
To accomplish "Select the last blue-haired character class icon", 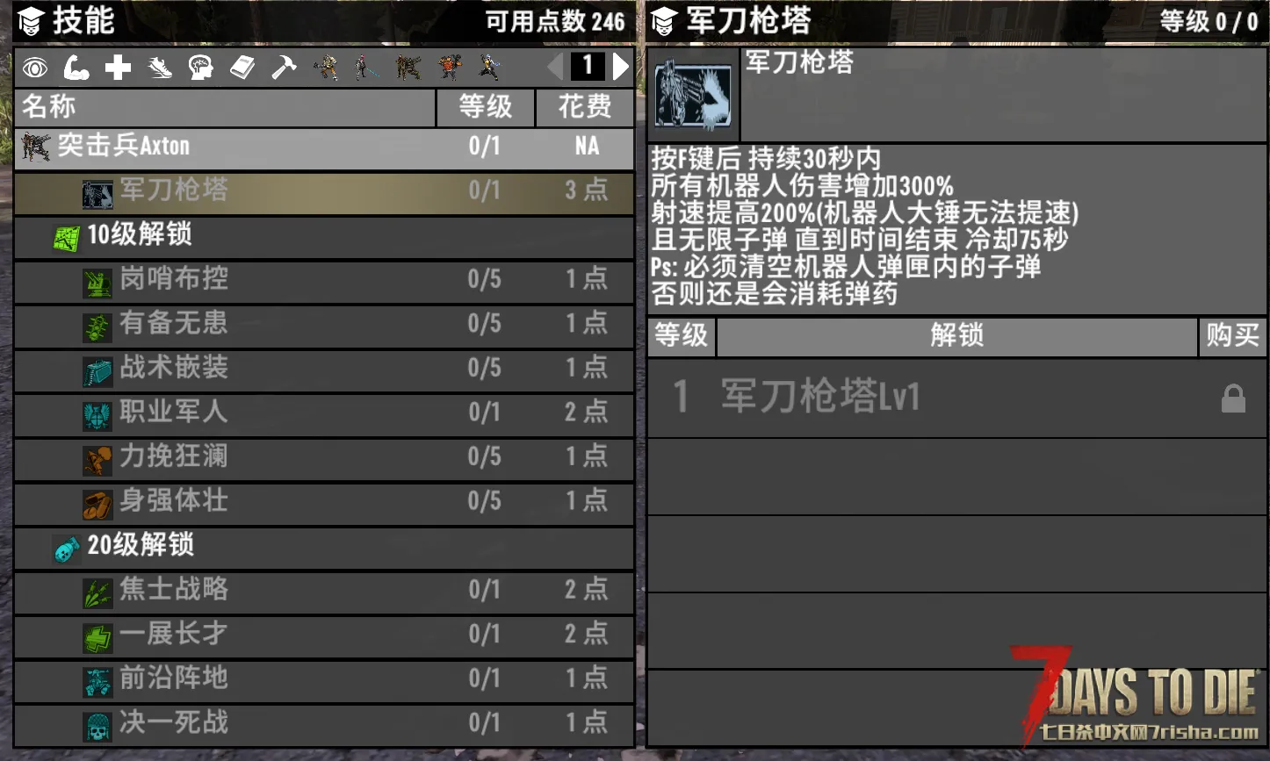I will (x=490, y=67).
